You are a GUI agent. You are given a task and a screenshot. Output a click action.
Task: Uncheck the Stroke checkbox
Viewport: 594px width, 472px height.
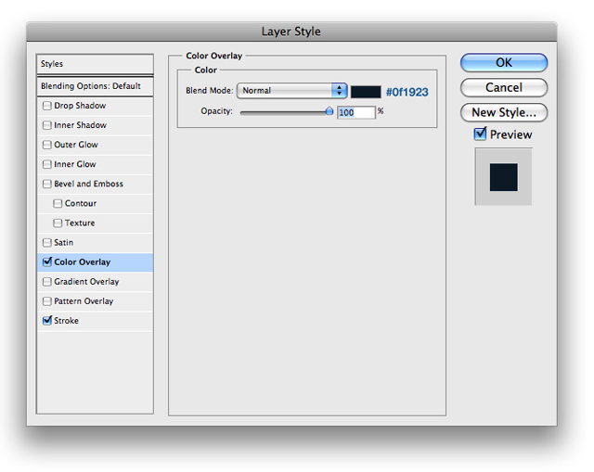point(47,321)
